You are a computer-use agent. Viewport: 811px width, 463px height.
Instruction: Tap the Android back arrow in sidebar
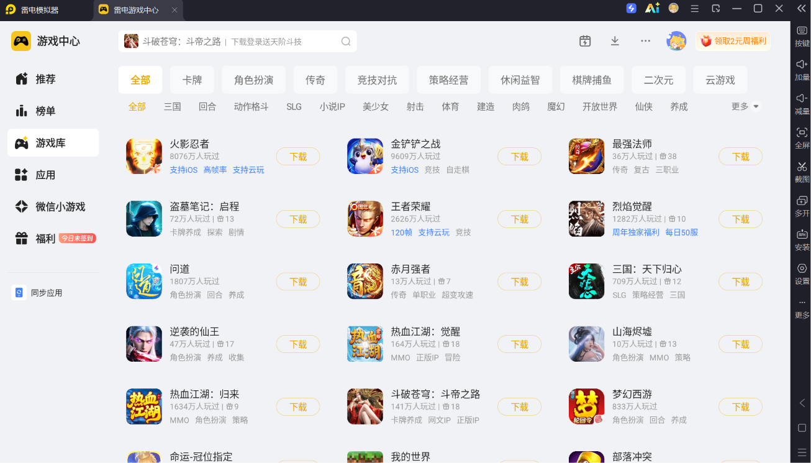click(x=802, y=403)
